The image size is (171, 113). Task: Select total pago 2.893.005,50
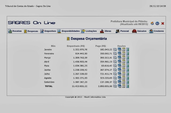[x=105, y=86]
